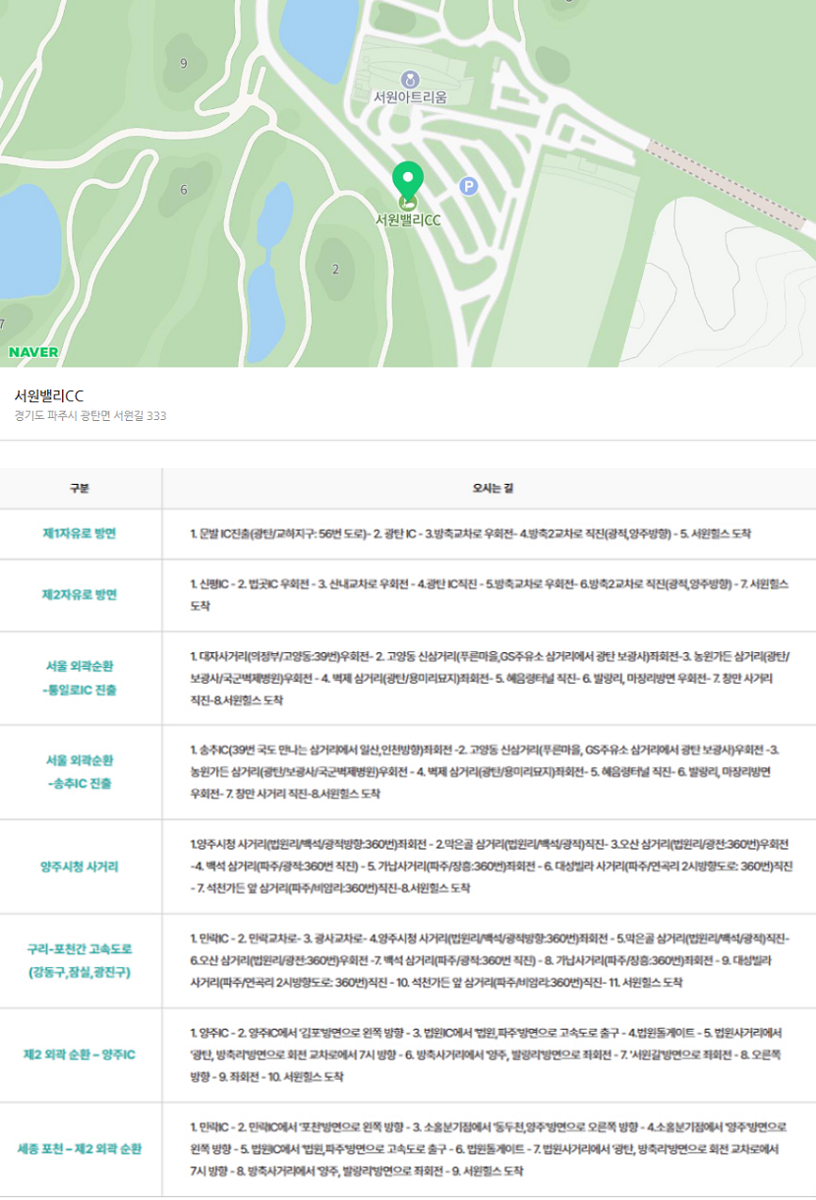Click the 오시는 길 column header

point(488,488)
